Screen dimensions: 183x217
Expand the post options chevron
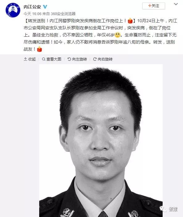(176, 4)
